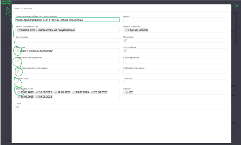Open linked interaction dated 23.05.2025
Viewport: 241px width, 145px height.
pyautogui.click(x=25, y=92)
